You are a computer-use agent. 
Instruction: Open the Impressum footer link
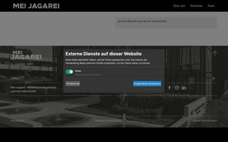click(17, 120)
